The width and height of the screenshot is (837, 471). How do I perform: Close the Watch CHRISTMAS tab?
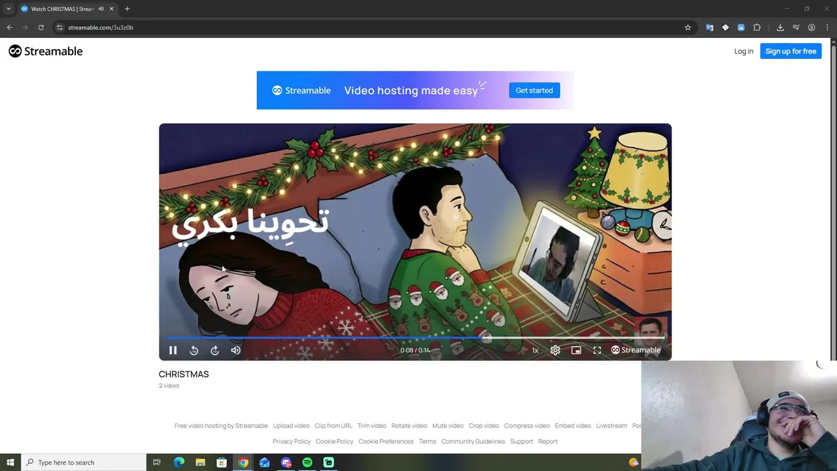coord(112,9)
